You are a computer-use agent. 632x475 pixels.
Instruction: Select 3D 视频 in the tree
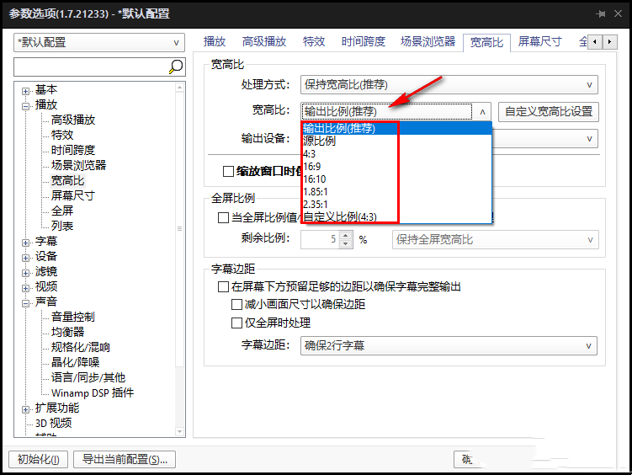53,423
